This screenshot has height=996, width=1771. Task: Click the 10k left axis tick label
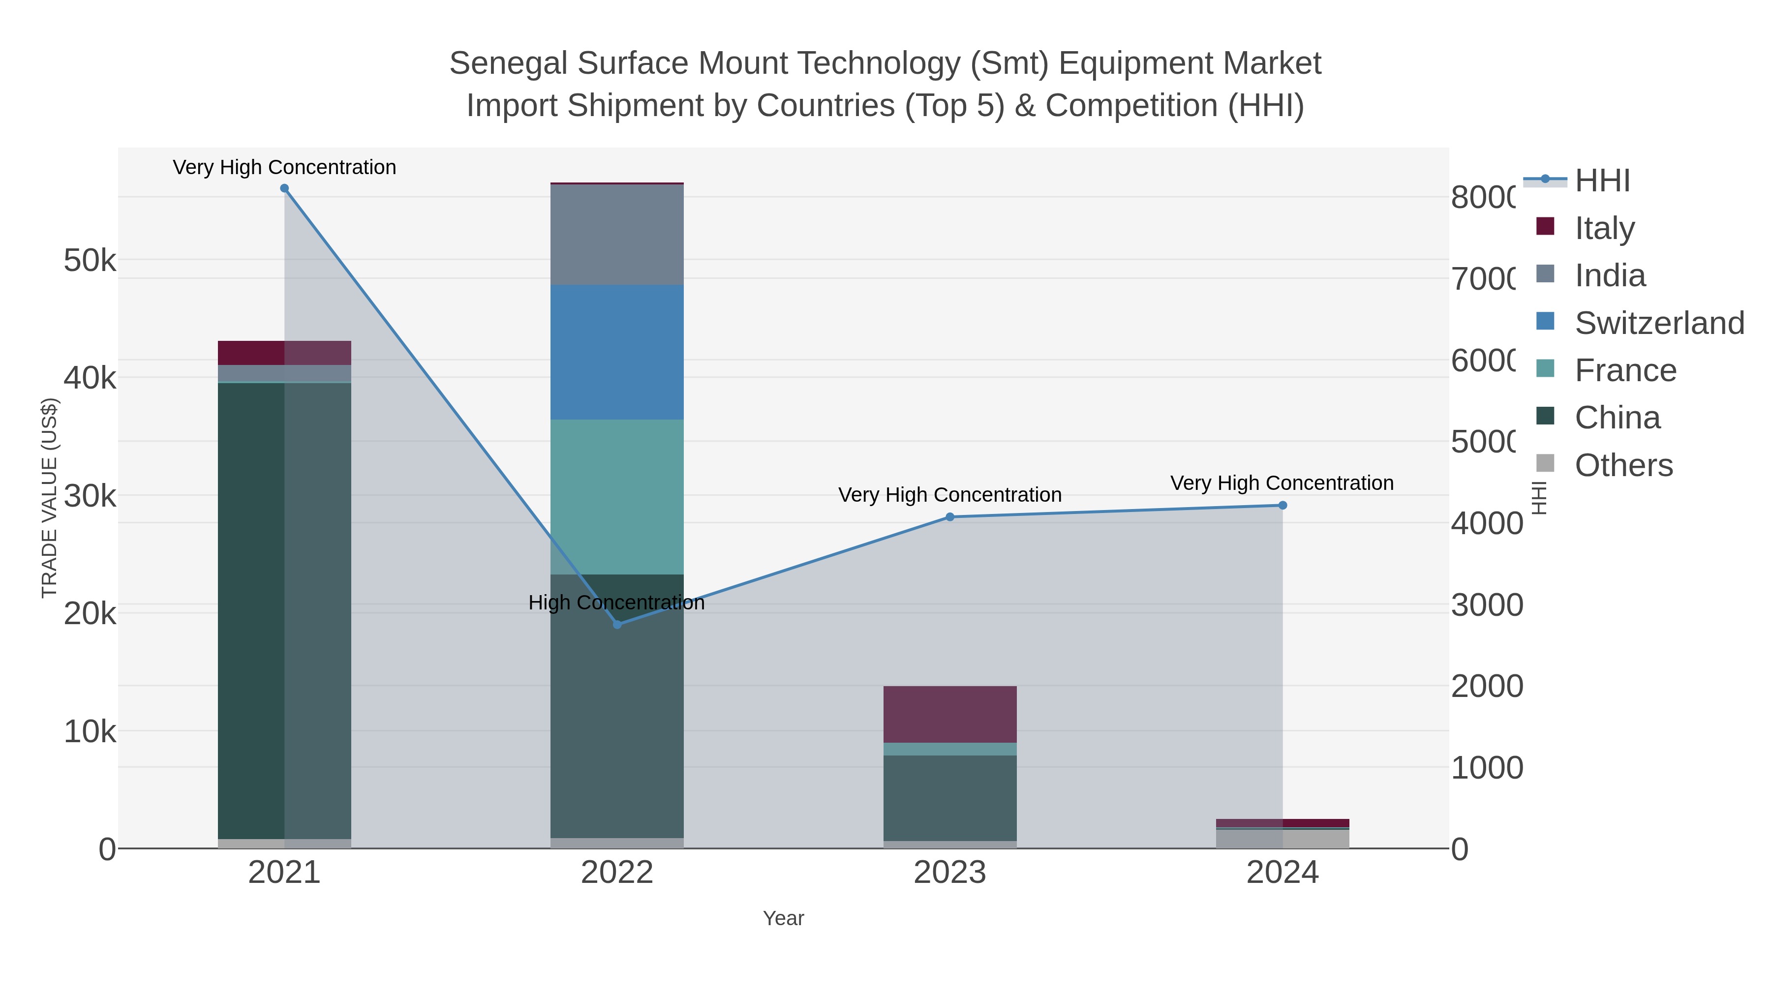point(90,732)
